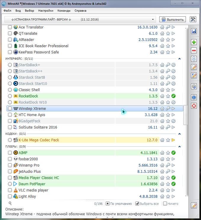Image resolution: width=201 pixels, height=220 pixels.
Task: Check the Ace Translator checkbox
Action: (x=10, y=27)
